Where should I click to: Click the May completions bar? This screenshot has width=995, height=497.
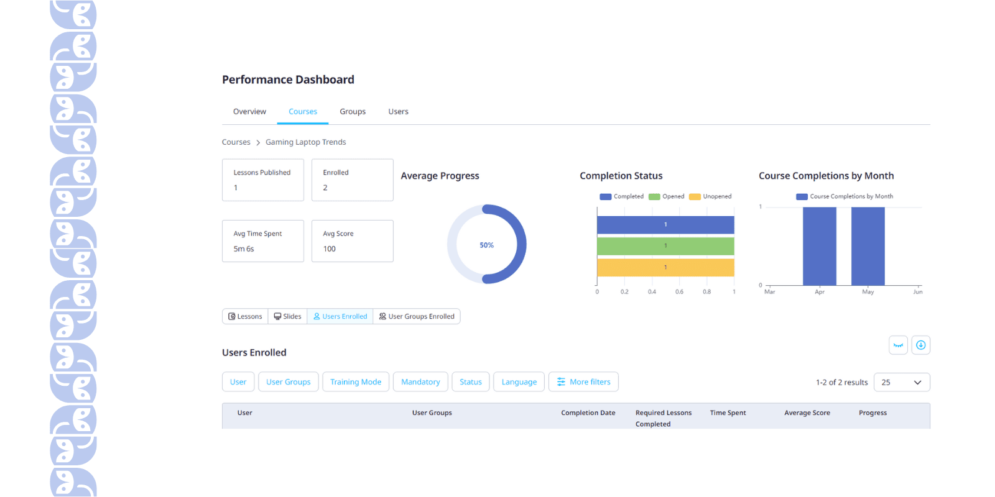coord(868,246)
